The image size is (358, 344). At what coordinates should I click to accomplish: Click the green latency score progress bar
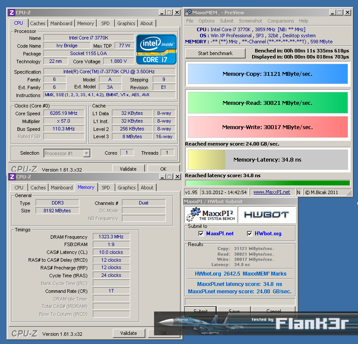pyautogui.click(x=268, y=183)
